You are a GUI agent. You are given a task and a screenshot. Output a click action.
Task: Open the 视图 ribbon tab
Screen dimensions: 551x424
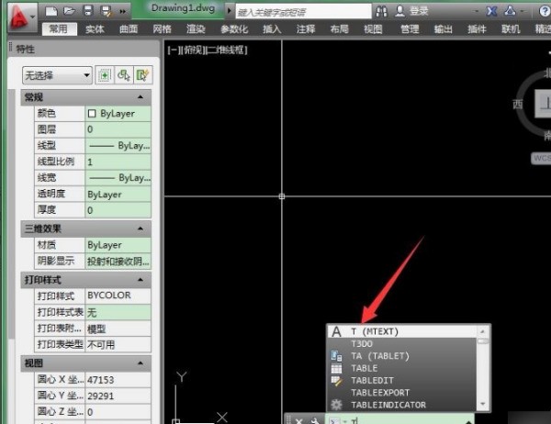373,29
